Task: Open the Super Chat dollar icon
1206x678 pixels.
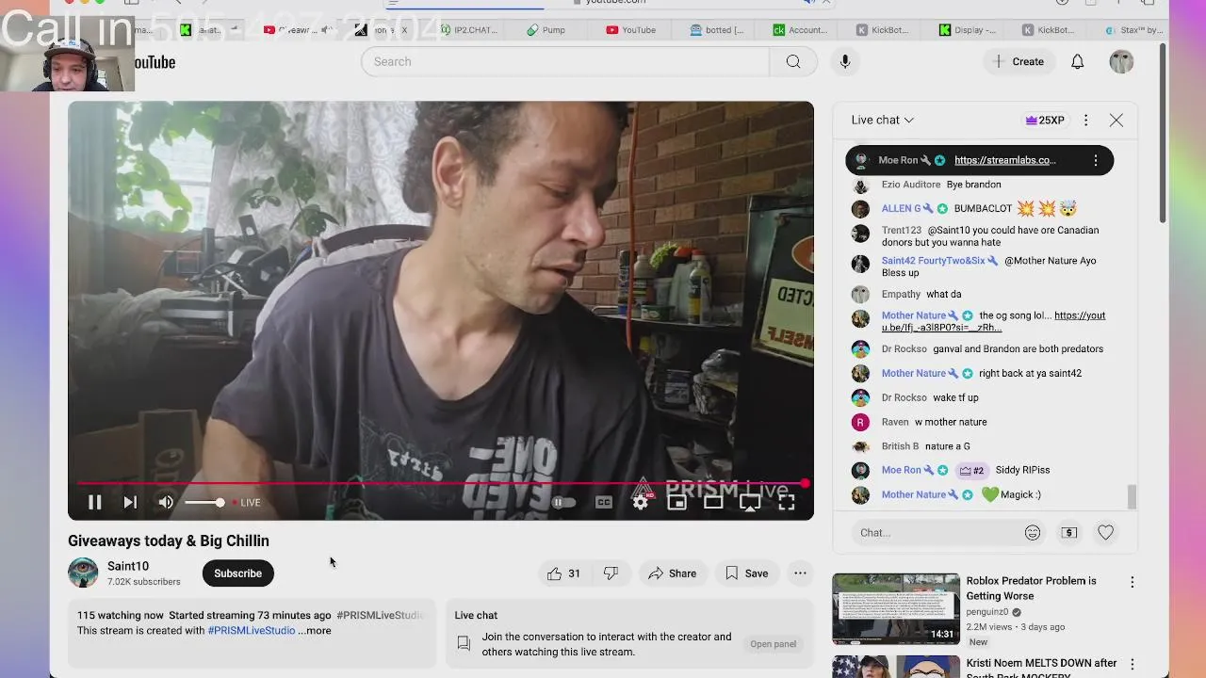Action: pyautogui.click(x=1069, y=533)
